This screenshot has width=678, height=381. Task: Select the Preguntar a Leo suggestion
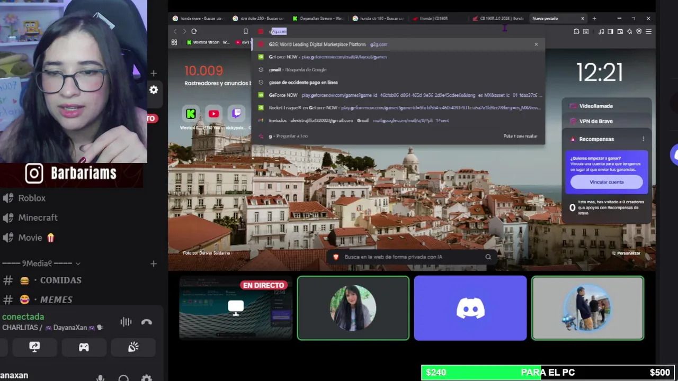point(398,136)
